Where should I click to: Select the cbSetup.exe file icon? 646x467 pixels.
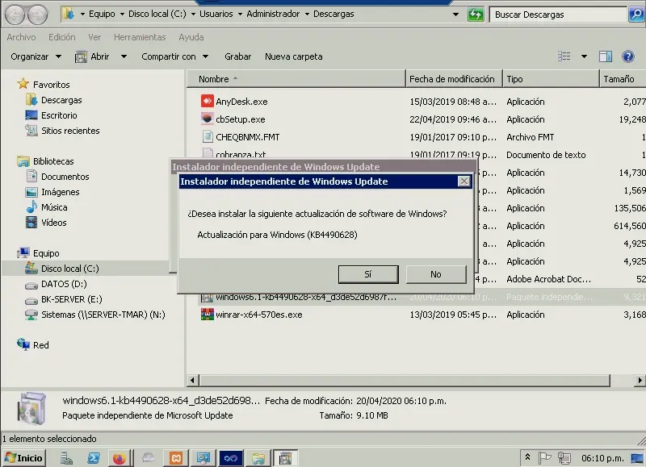[208, 119]
